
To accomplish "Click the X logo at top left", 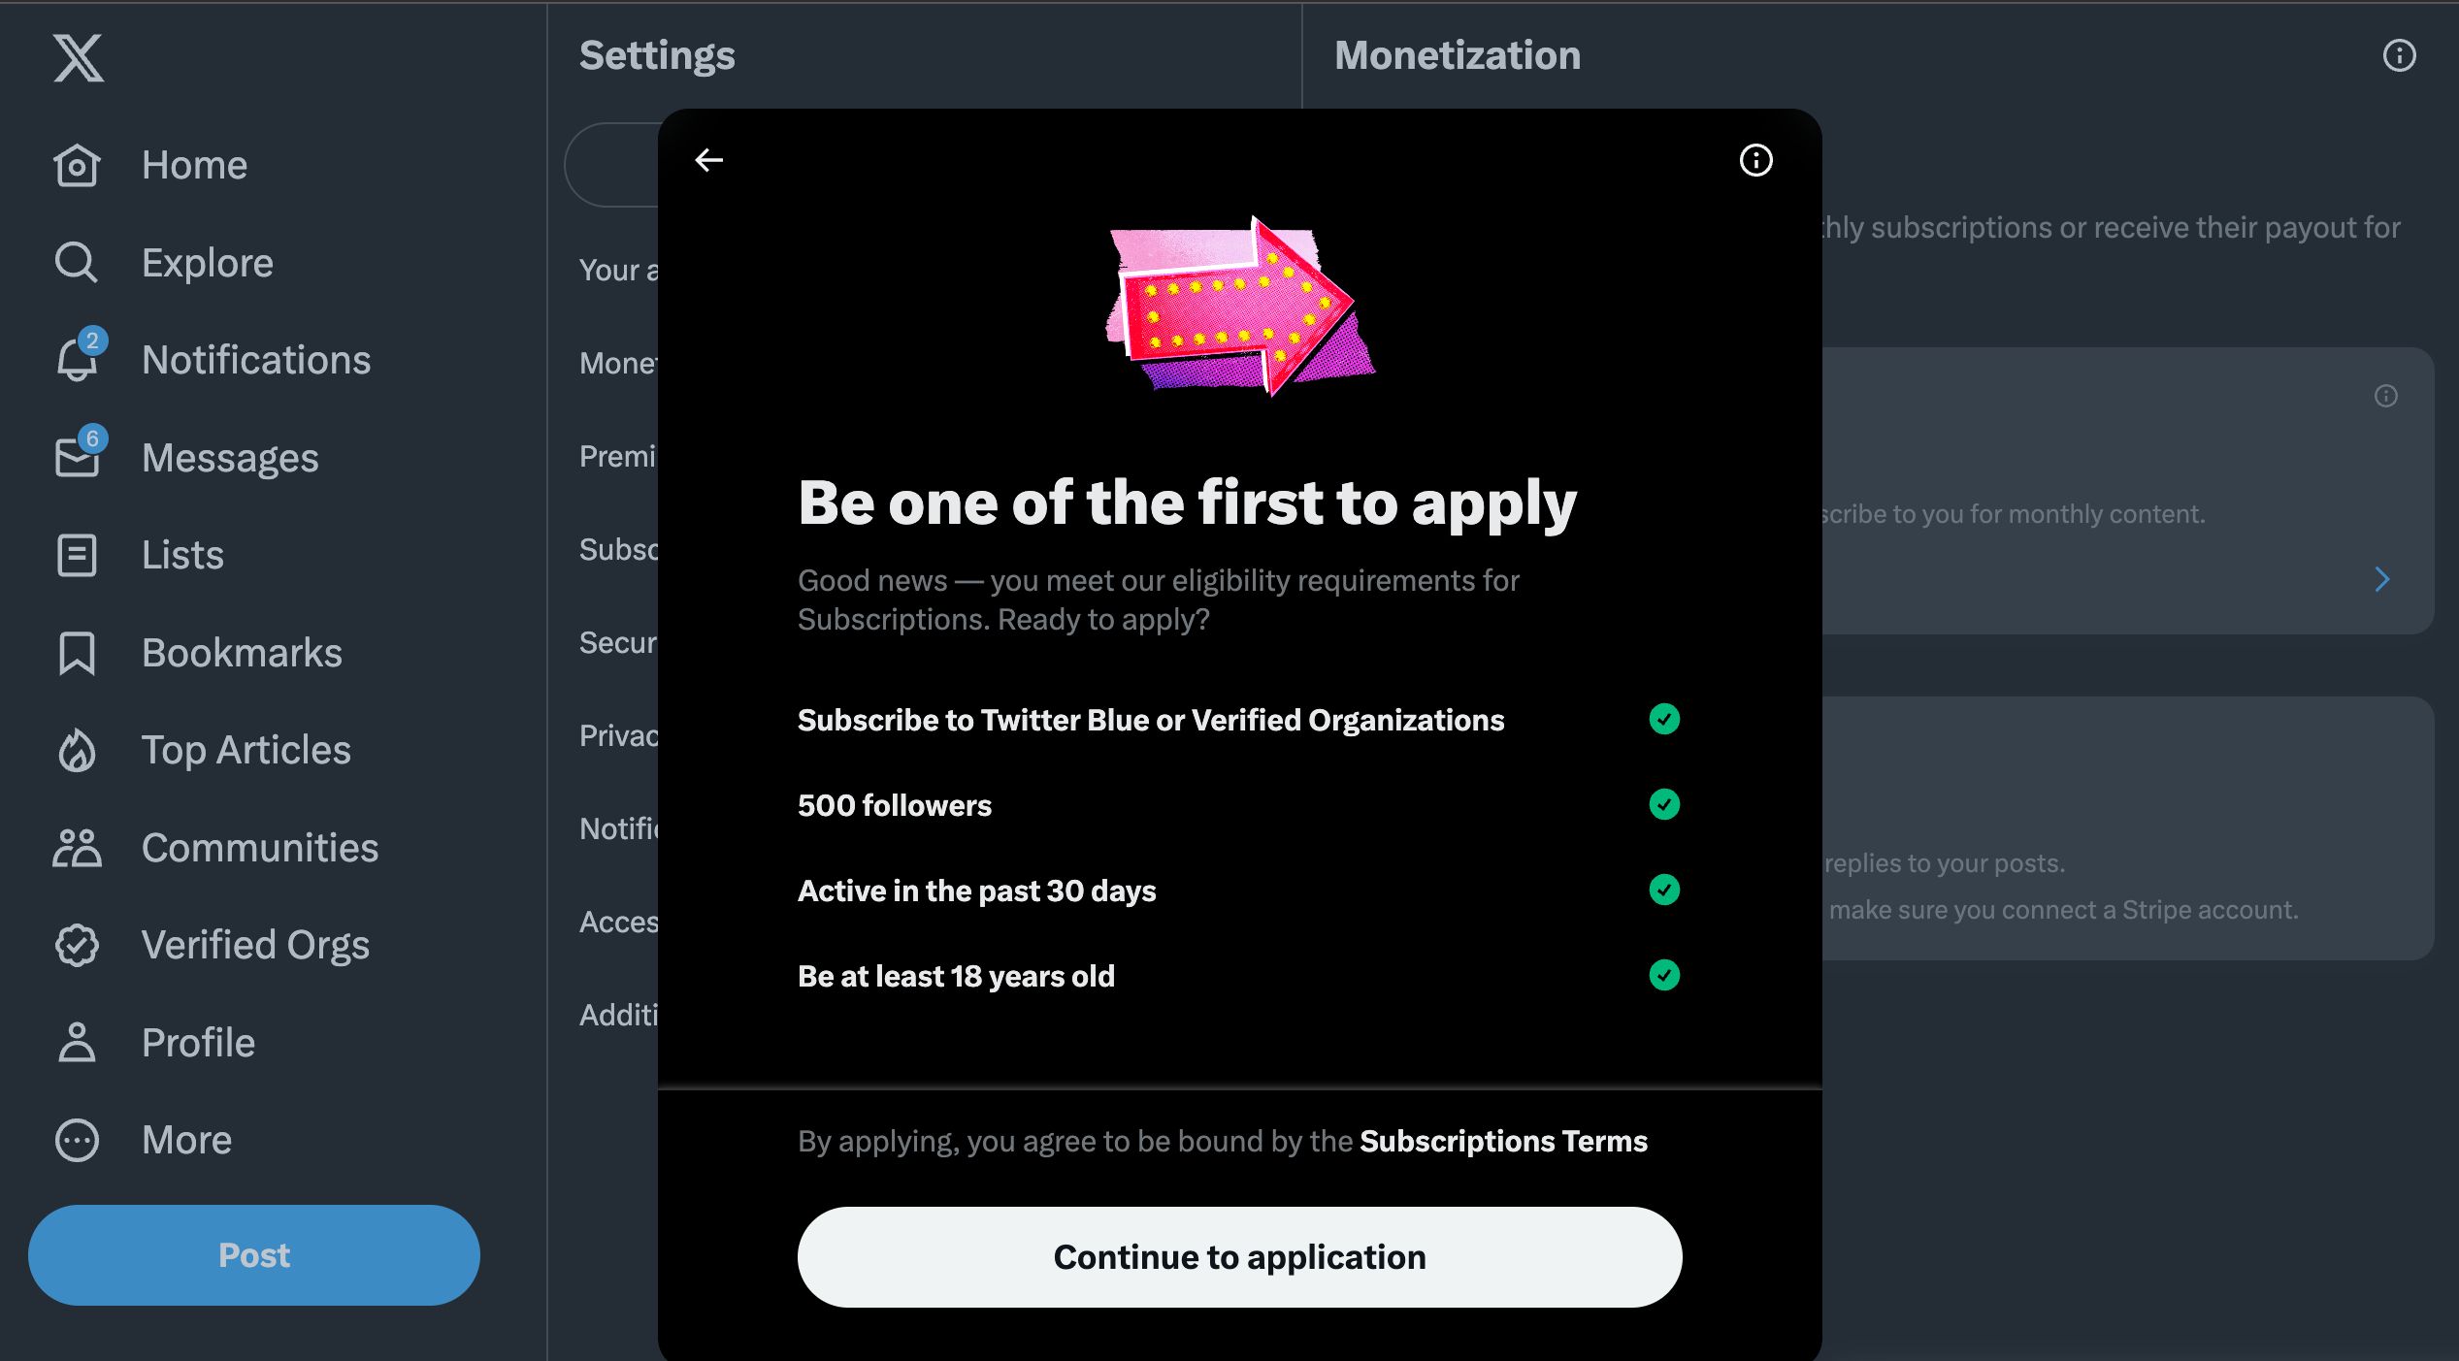I will [78, 58].
